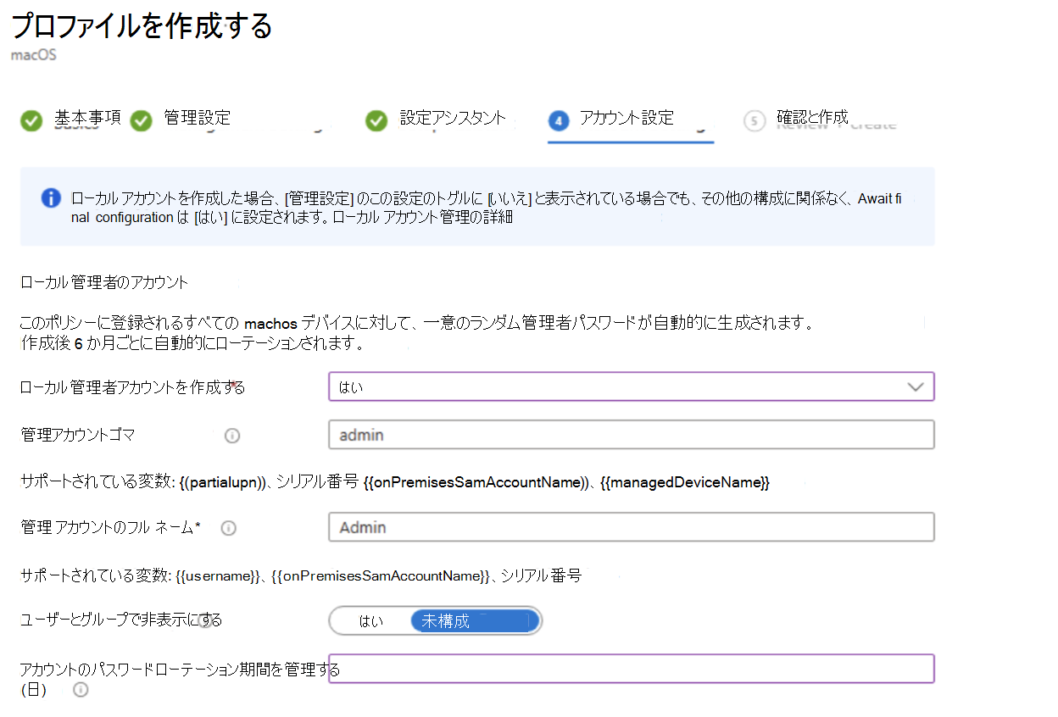The height and width of the screenshot is (717, 1058).
Task: Choose 未構成 for hide in users and groups
Action: pyautogui.click(x=475, y=621)
